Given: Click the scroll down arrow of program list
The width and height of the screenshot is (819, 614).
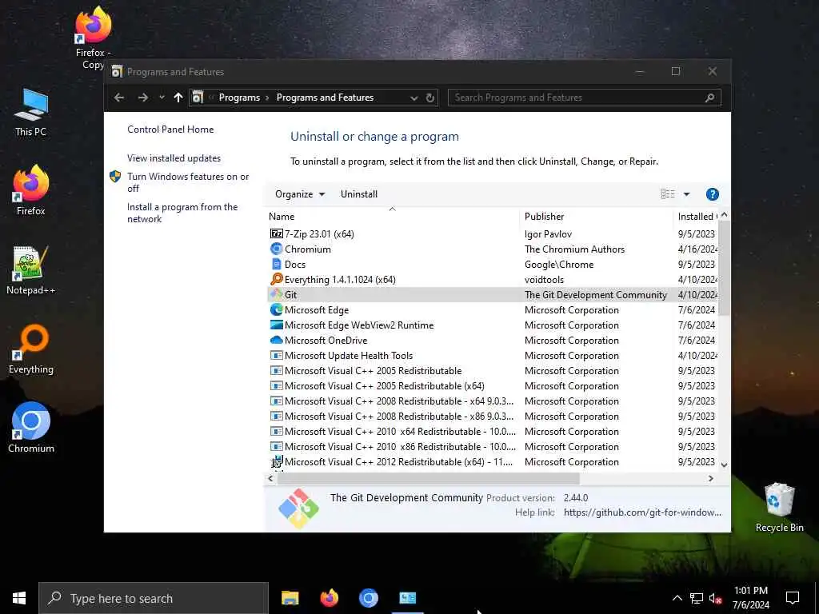Looking at the screenshot, I should click(724, 464).
